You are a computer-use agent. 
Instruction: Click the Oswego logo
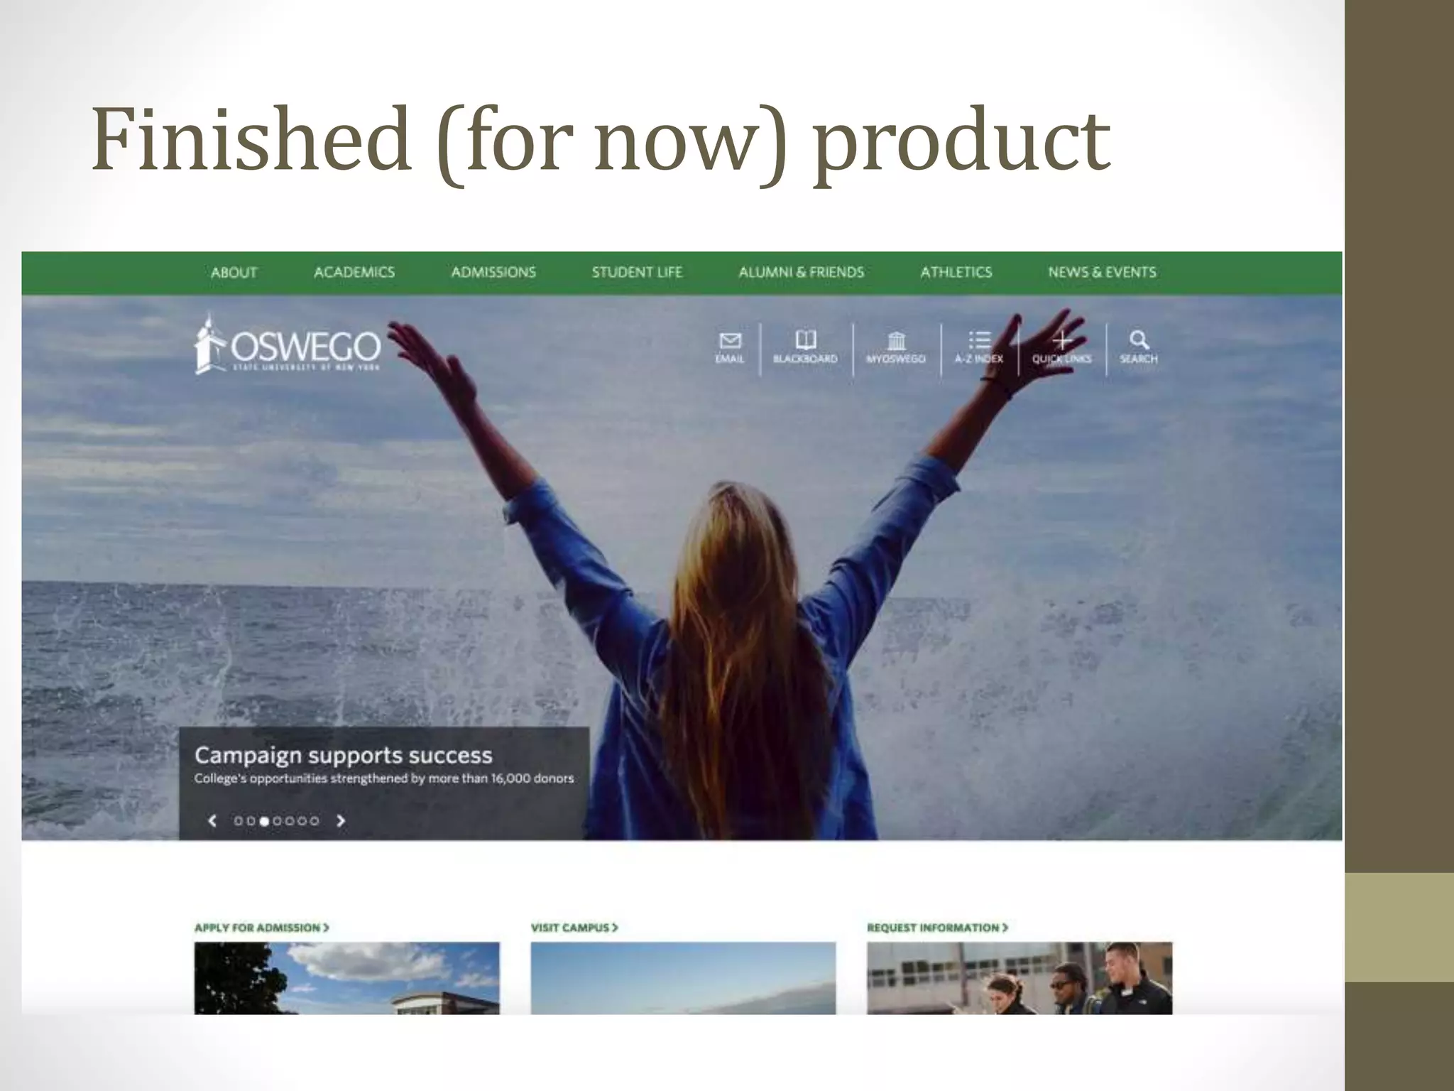point(288,343)
